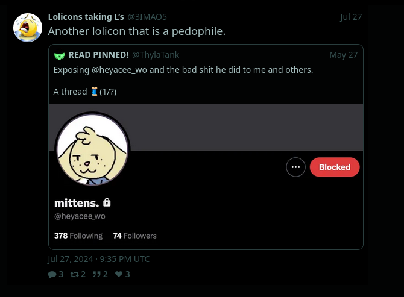Click the padlock icon next to mittens.
This screenshot has height=297, width=404.
(x=107, y=202)
